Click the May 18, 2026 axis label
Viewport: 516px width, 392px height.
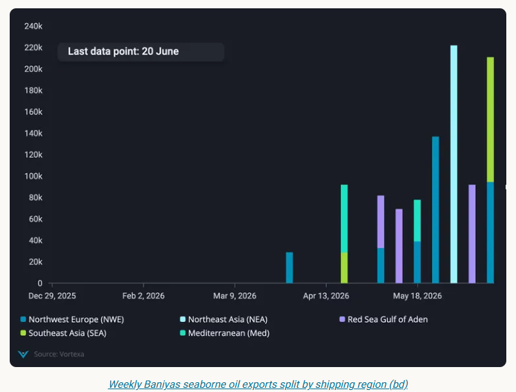(x=417, y=296)
